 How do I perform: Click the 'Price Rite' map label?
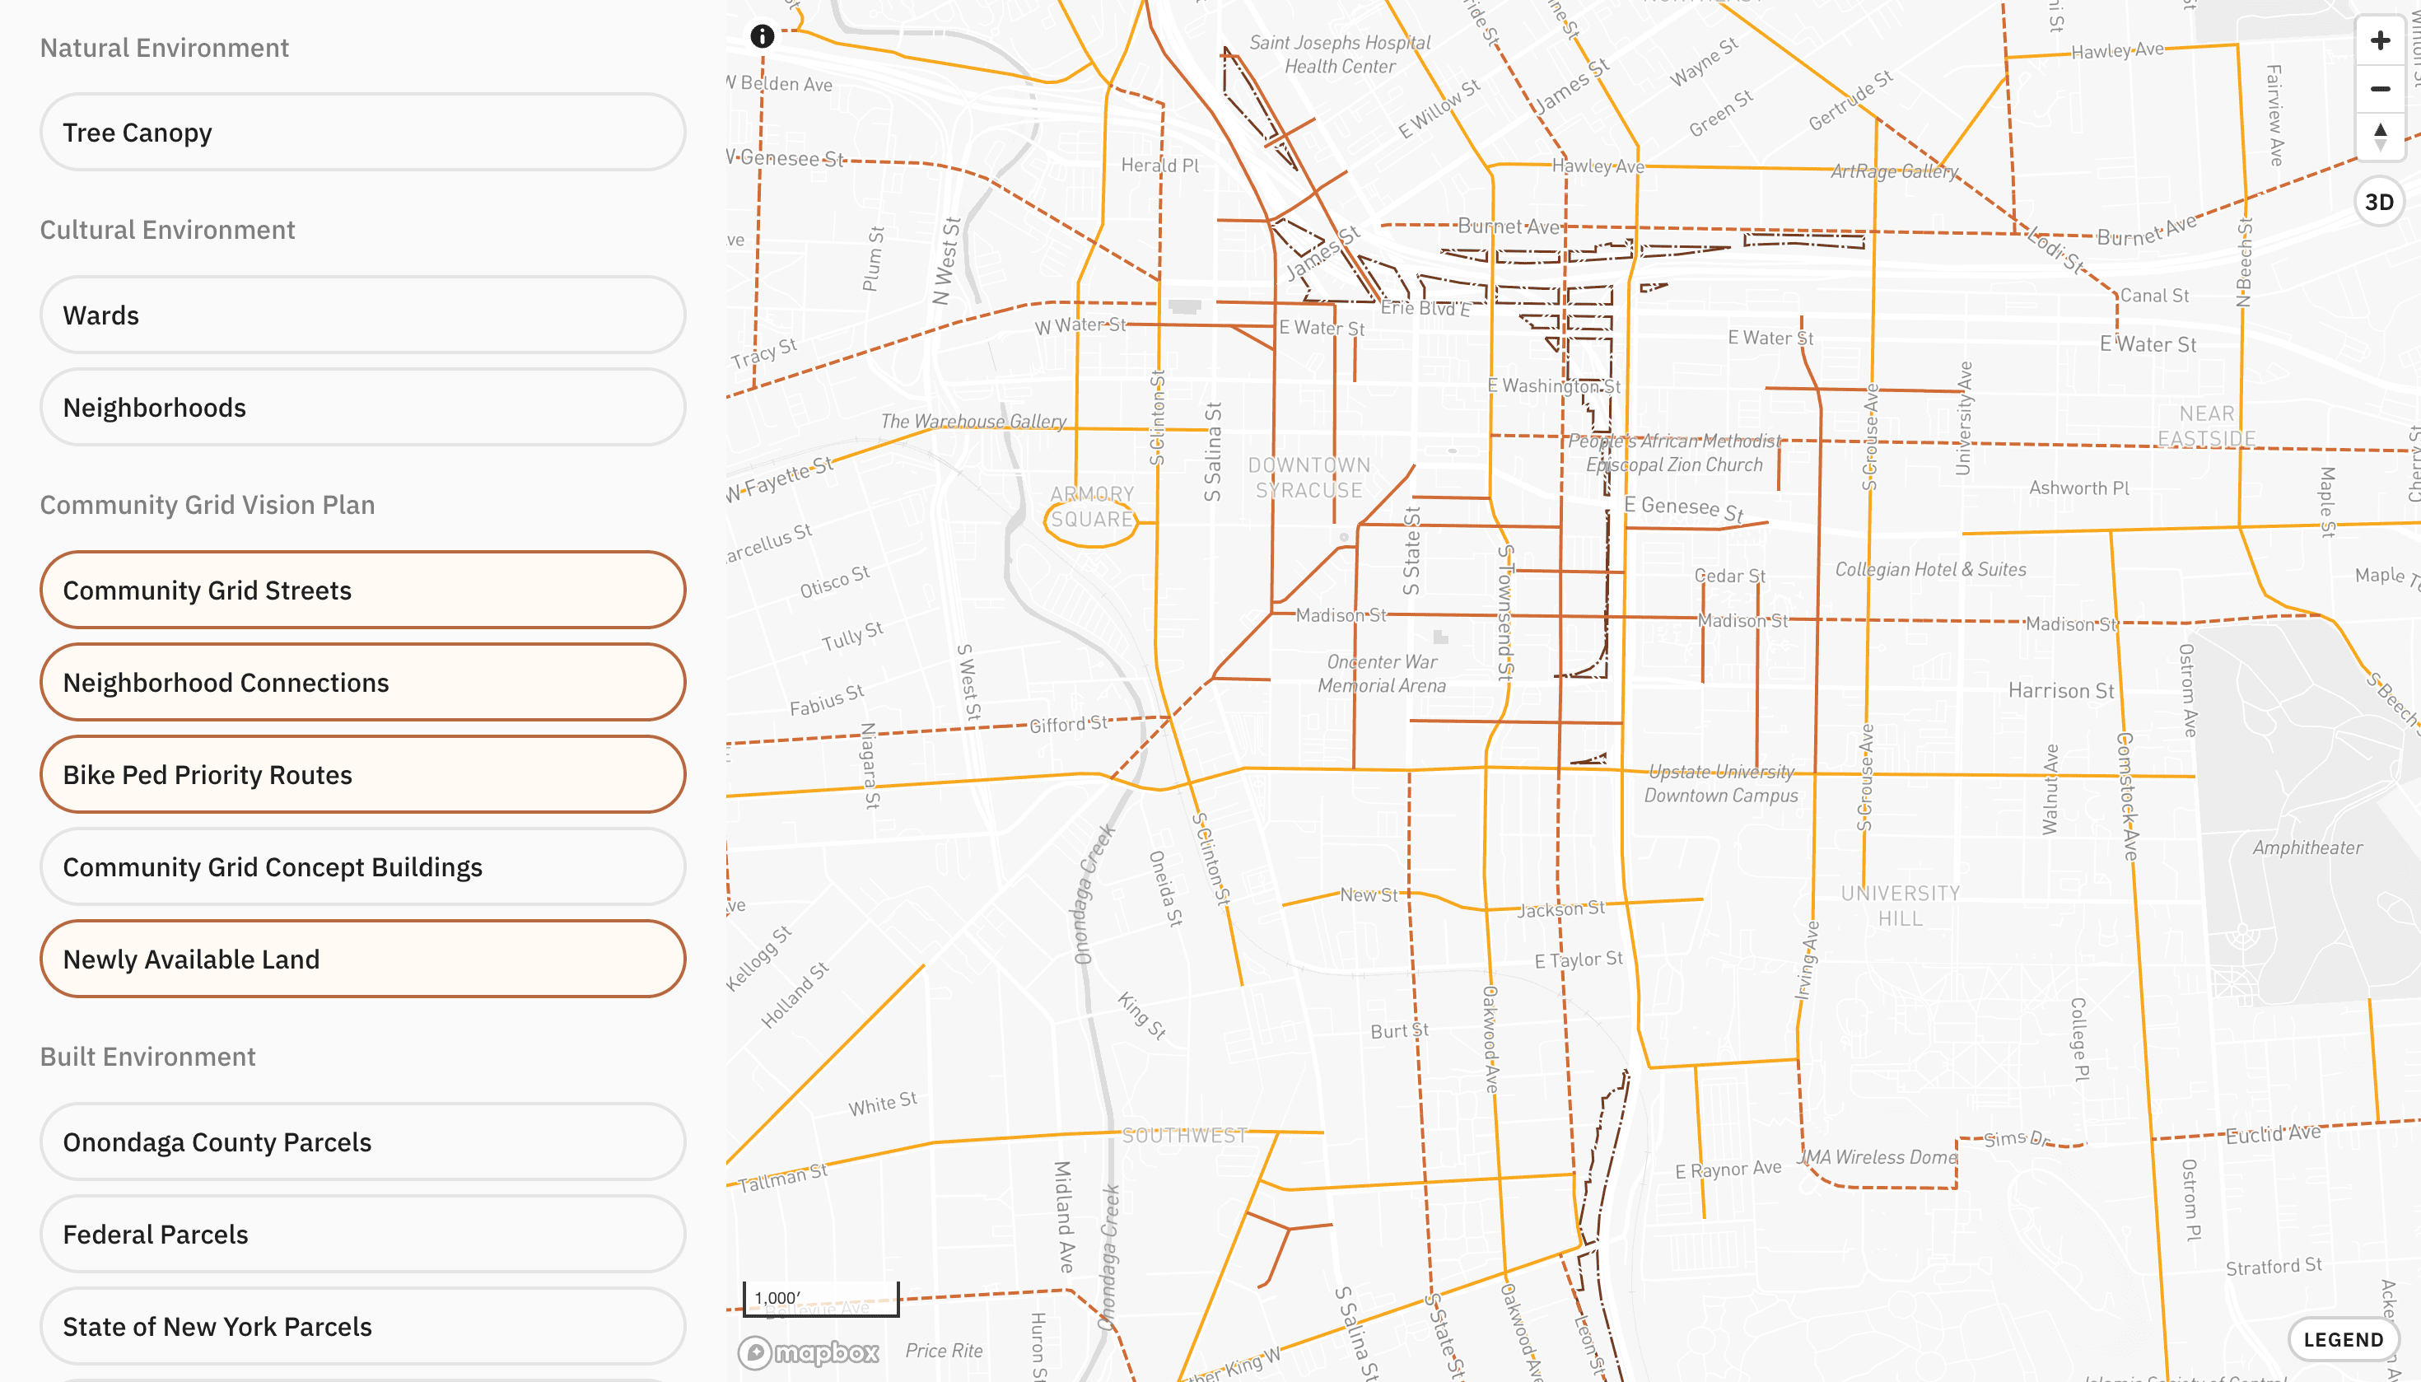click(x=944, y=1351)
